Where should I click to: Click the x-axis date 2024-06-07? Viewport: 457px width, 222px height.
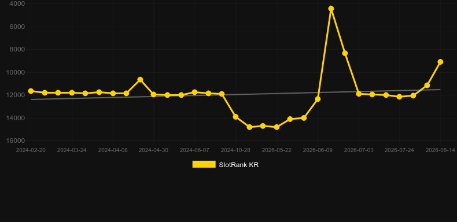tap(194, 150)
